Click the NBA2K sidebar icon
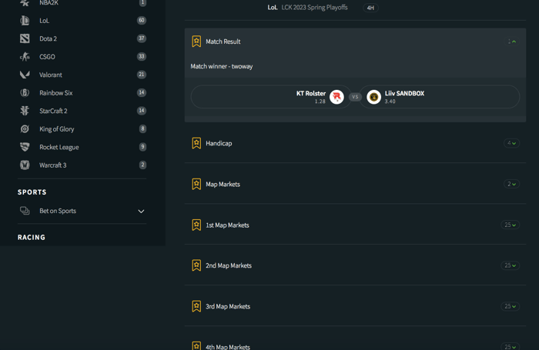Viewport: 539px width, 350px height. 25,3
